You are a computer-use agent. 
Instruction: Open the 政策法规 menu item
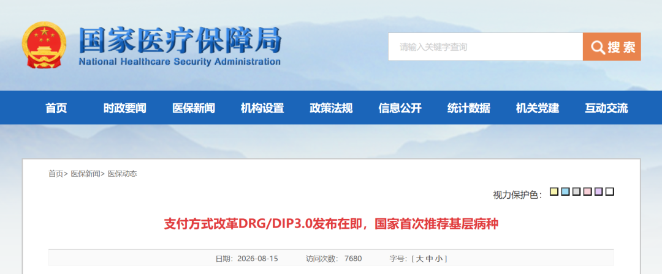click(331, 108)
